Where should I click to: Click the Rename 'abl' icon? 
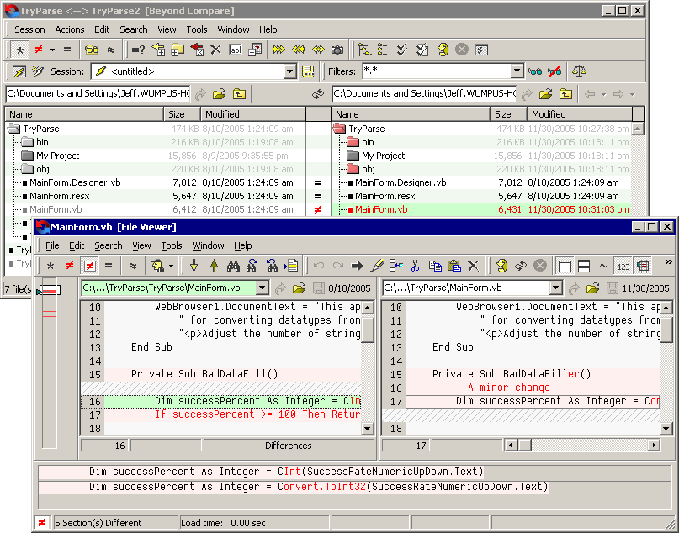coord(235,50)
